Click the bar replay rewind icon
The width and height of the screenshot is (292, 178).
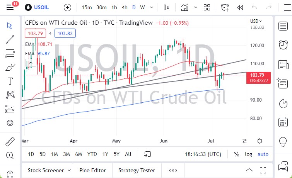240,7
